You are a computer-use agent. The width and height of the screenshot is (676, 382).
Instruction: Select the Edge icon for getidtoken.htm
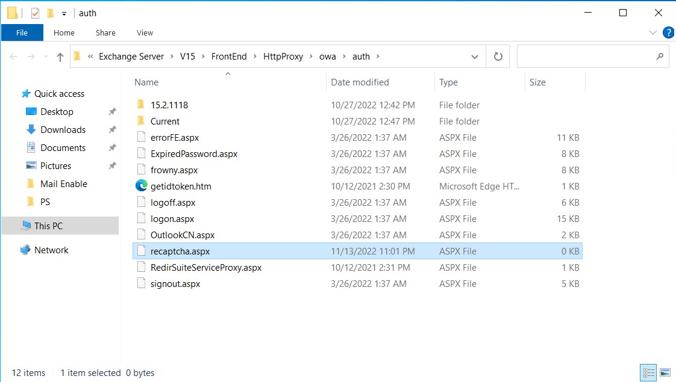tap(142, 186)
